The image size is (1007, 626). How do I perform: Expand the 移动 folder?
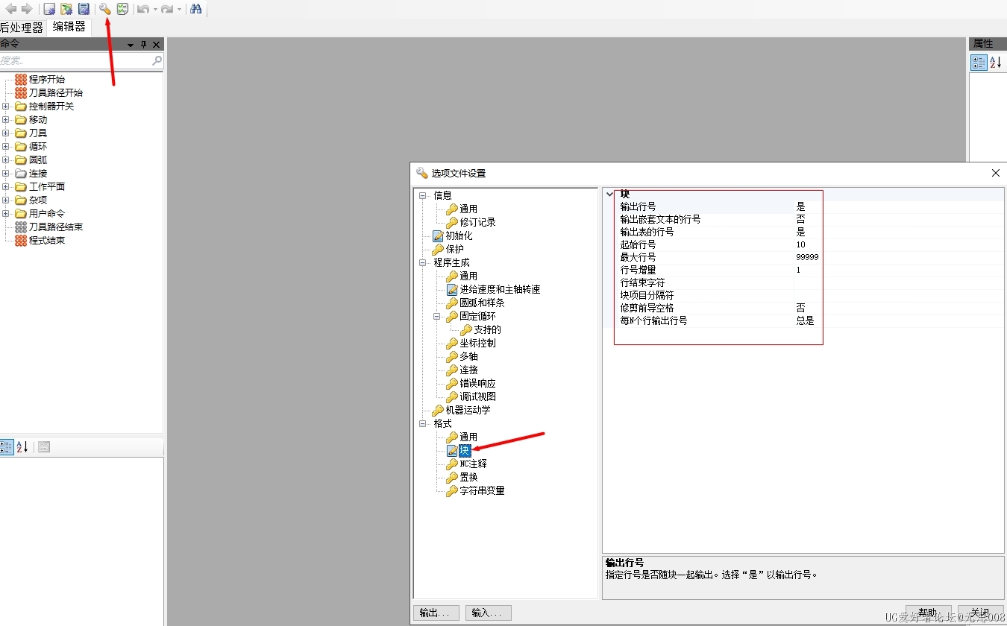pyautogui.click(x=6, y=119)
